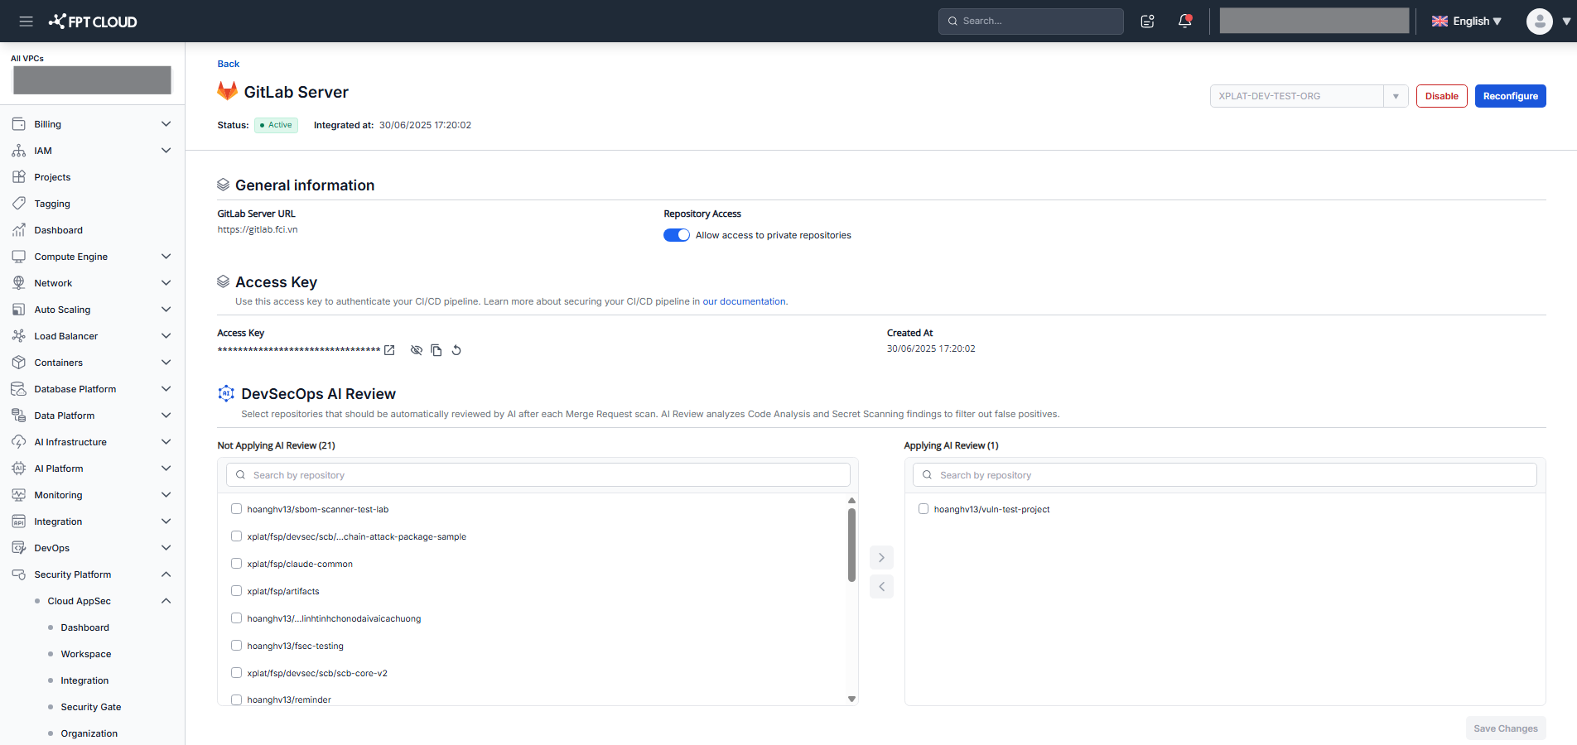Open Cloud AppSec Dashboard
The width and height of the screenshot is (1577, 745).
tap(84, 627)
